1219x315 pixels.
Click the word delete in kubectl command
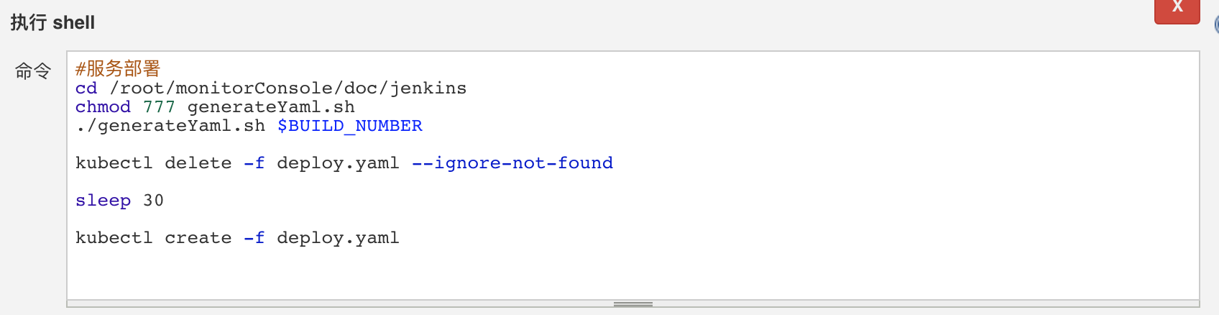pos(198,163)
